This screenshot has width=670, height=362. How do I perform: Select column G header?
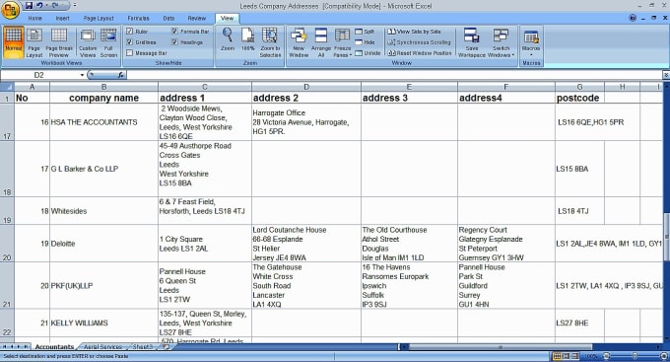tap(579, 87)
